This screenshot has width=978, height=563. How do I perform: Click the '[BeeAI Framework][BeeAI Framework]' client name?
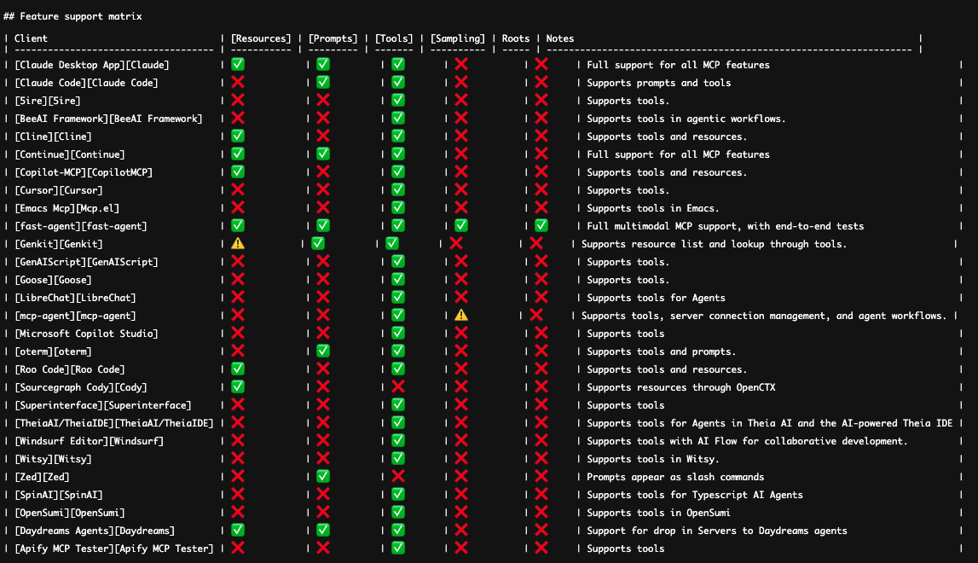[x=108, y=119]
